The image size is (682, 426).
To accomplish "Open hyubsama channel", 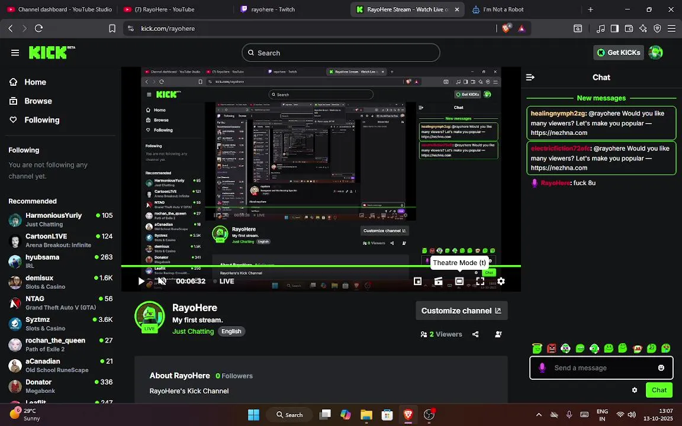I will pyautogui.click(x=60, y=262).
